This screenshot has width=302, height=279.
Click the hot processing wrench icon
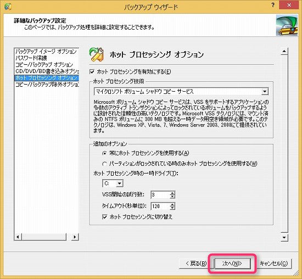pos(97,54)
